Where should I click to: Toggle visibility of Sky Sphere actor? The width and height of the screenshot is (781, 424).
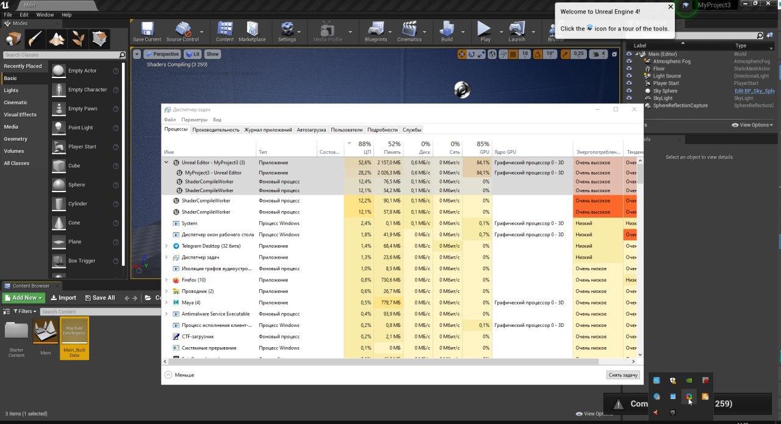(630, 91)
